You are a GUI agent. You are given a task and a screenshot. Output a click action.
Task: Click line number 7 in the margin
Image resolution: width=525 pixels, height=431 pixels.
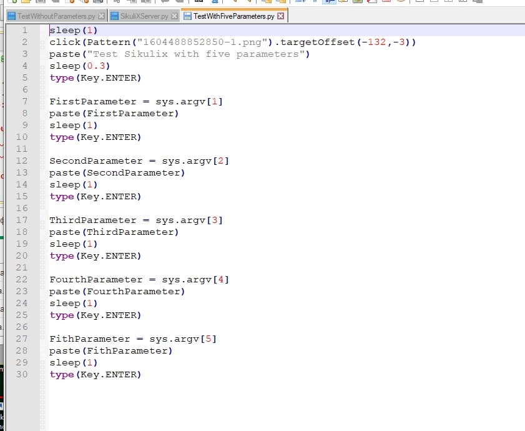pos(25,102)
